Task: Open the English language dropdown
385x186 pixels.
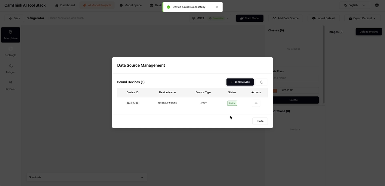Action: (x=354, y=5)
